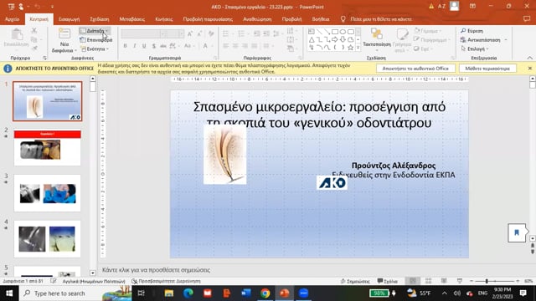Click Μάθετε περισσότερα button
The image size is (536, 301).
tap(487, 69)
